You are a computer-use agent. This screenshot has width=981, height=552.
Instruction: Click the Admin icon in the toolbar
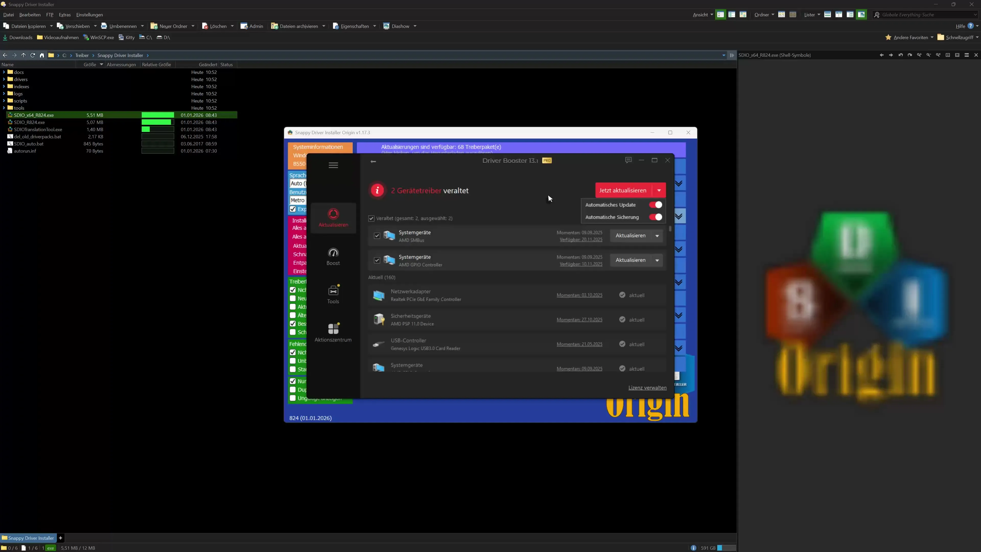tap(252, 26)
